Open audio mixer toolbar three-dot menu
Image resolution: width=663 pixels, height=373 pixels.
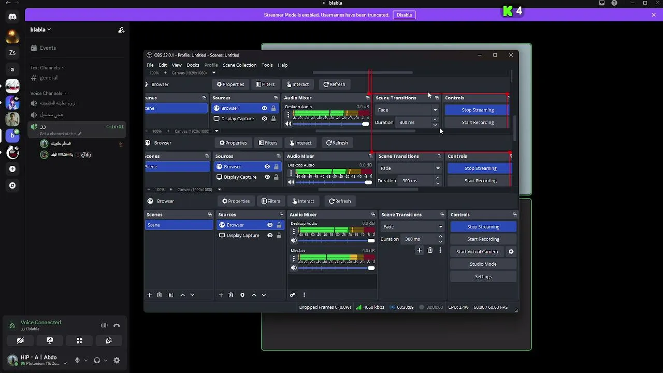pyautogui.click(x=304, y=295)
